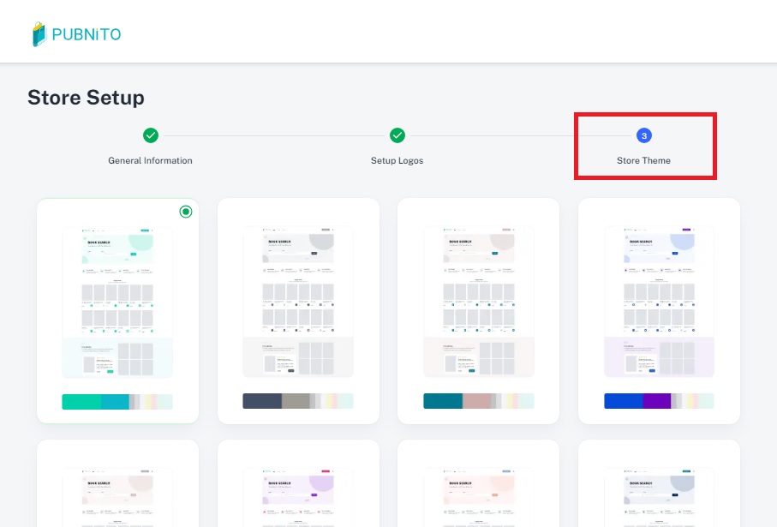Choose the slate gray theme preview
This screenshot has height=527, width=777.
click(298, 302)
